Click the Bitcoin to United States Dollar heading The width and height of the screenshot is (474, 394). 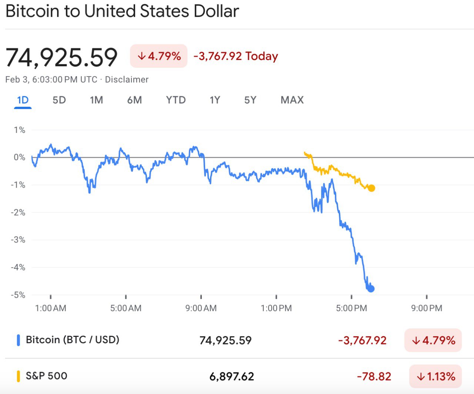[x=122, y=11]
